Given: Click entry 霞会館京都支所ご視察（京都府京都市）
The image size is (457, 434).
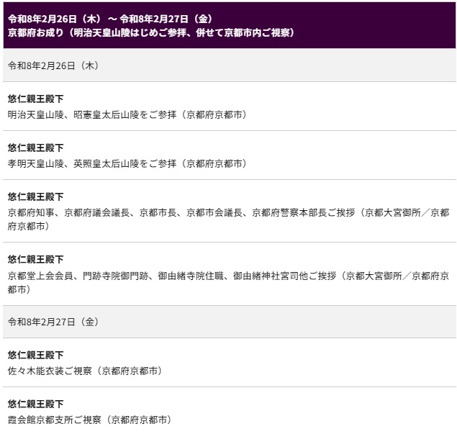Looking at the screenshot, I should (x=89, y=420).
